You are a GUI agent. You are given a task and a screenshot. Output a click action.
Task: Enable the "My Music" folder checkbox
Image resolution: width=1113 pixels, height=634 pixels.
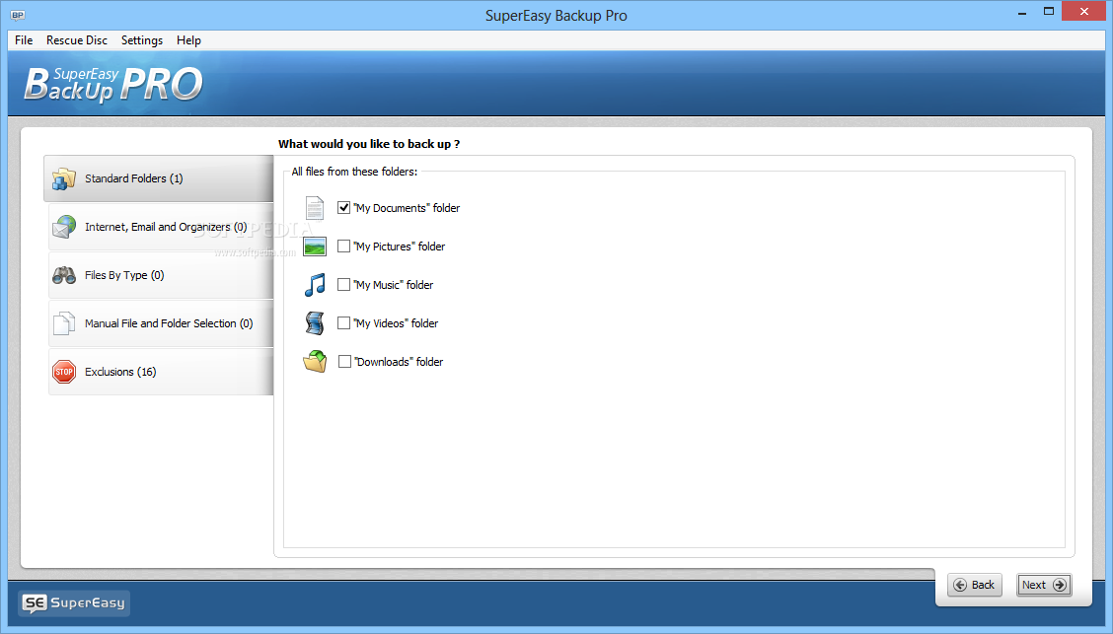point(343,284)
